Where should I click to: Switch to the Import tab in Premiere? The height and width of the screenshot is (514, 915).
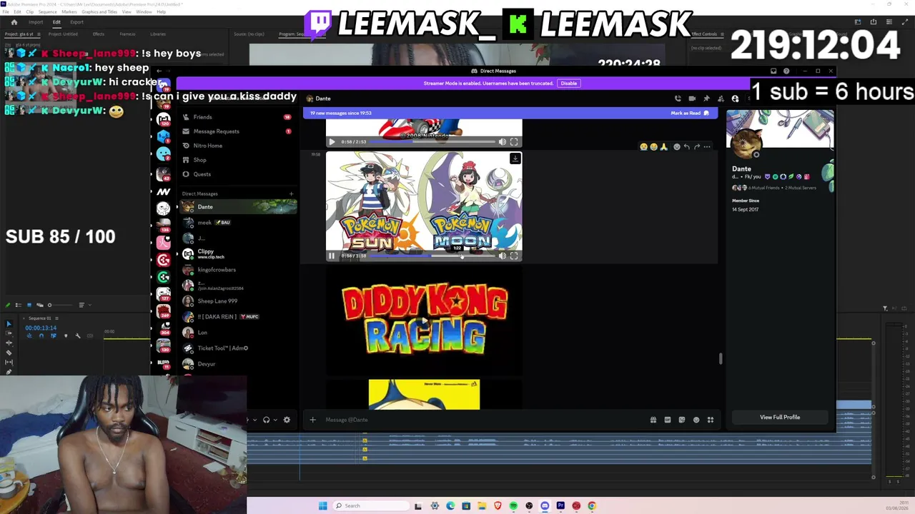click(x=36, y=22)
